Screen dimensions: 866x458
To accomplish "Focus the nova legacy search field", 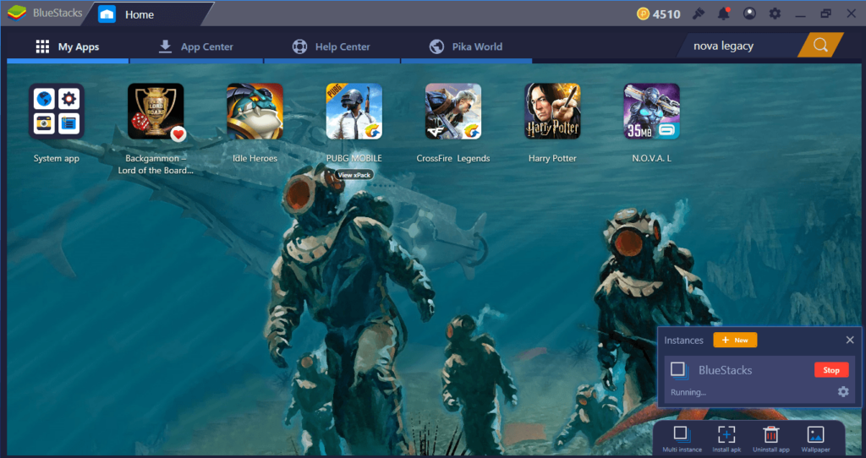I will click(740, 46).
